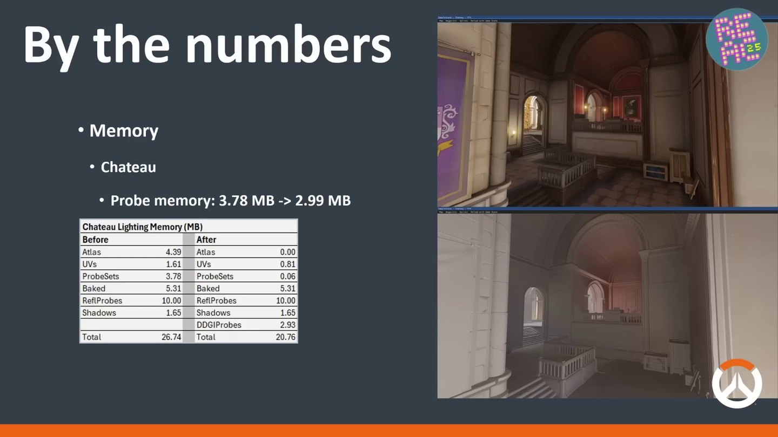778x437 pixels.
Task: Click the 'Probe memory: 3.78 MB -> 2.99 MB' line
Action: (231, 201)
